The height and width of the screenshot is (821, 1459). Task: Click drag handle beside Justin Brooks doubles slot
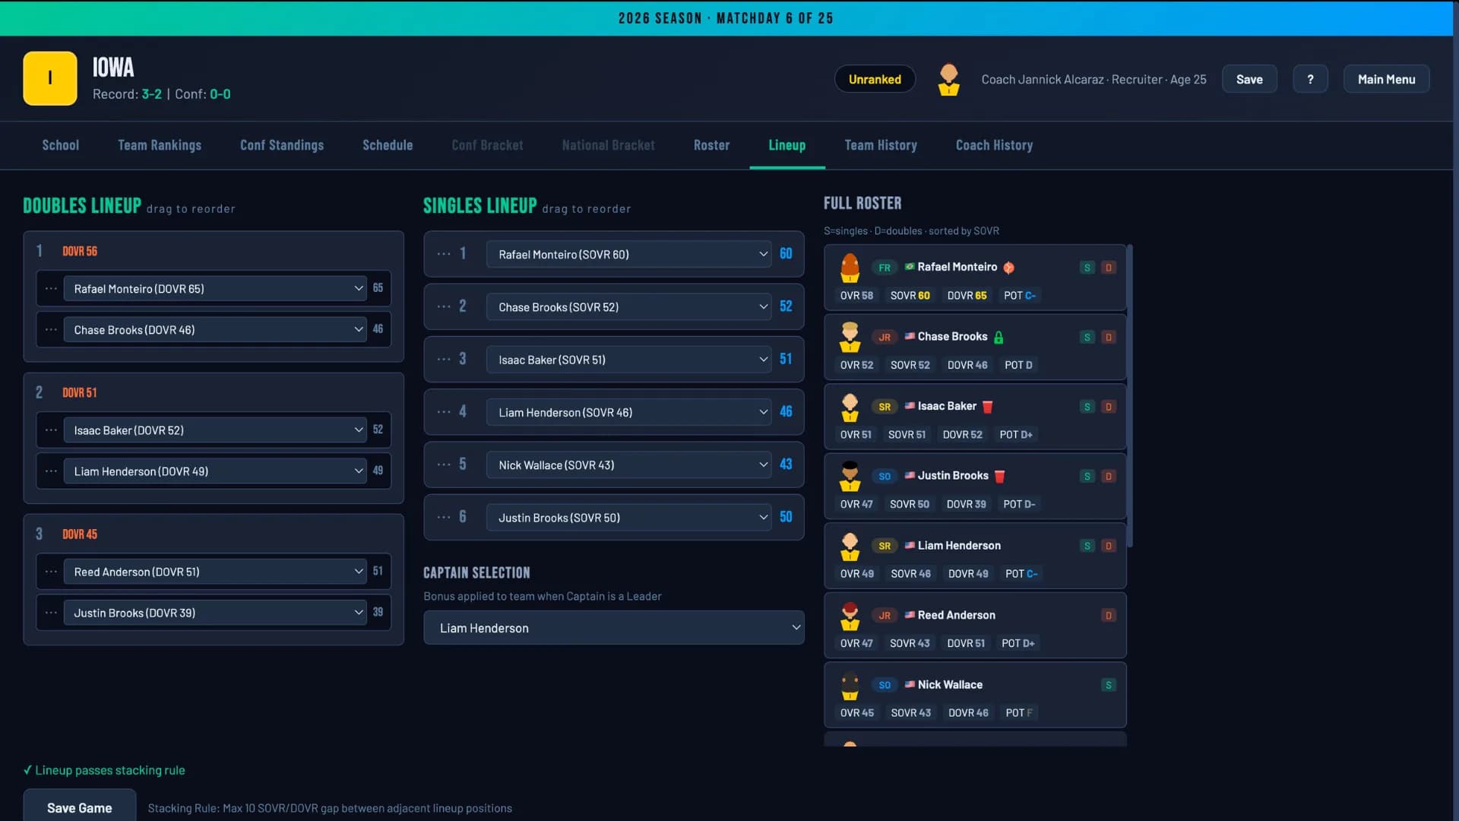coord(51,613)
